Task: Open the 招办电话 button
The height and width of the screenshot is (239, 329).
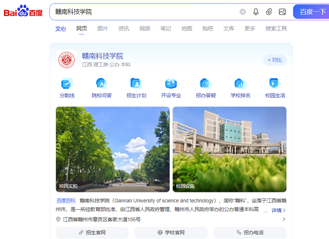Action: (250, 232)
